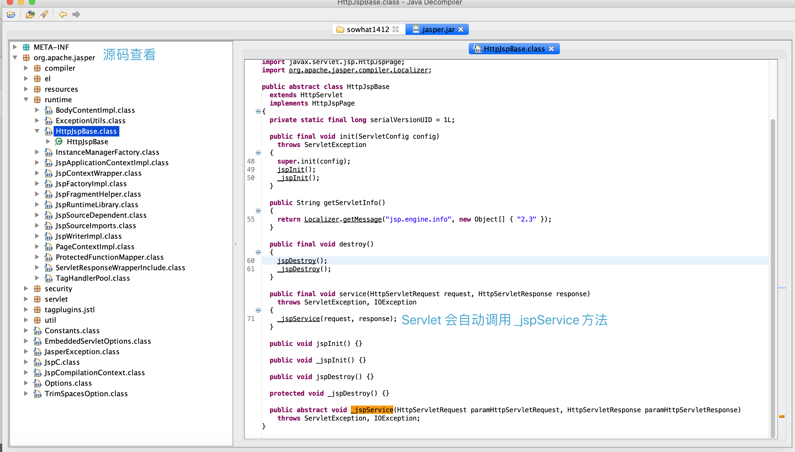Viewport: 795px width, 452px height.
Task: Click the JspC.class file icon
Action: pyautogui.click(x=38, y=362)
